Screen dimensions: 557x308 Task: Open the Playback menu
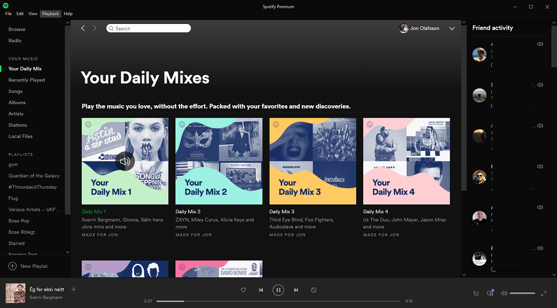pos(51,13)
